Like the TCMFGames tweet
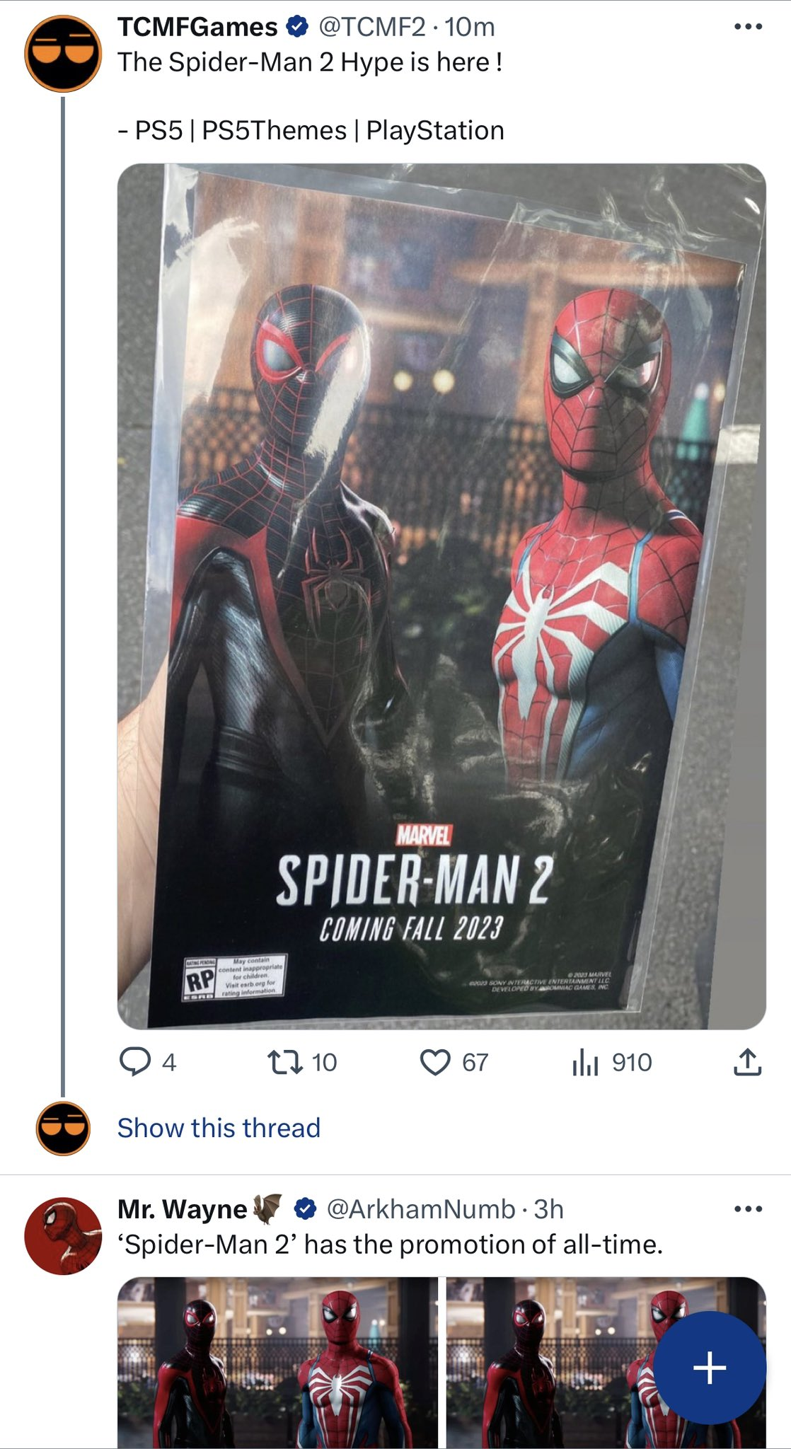Image resolution: width=791 pixels, height=1449 pixels. click(x=435, y=1062)
